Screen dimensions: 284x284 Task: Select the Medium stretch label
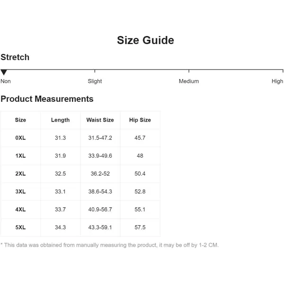click(x=189, y=81)
